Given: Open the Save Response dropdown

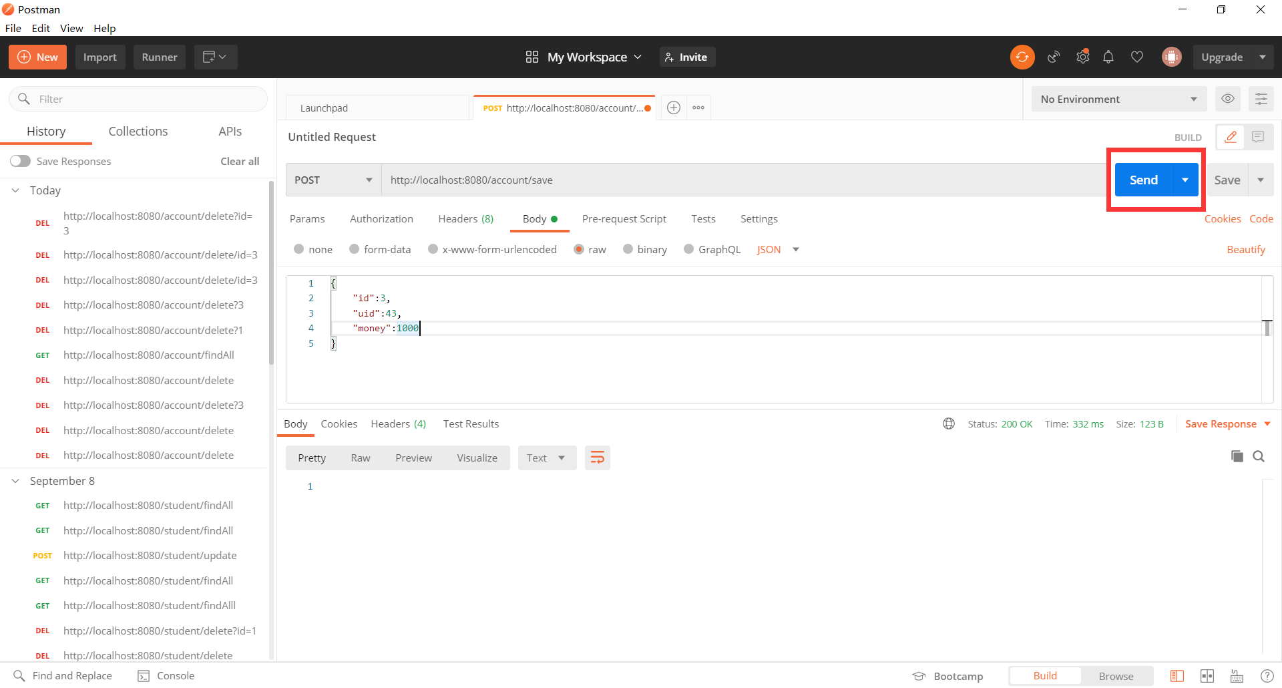Looking at the screenshot, I should 1227,423.
